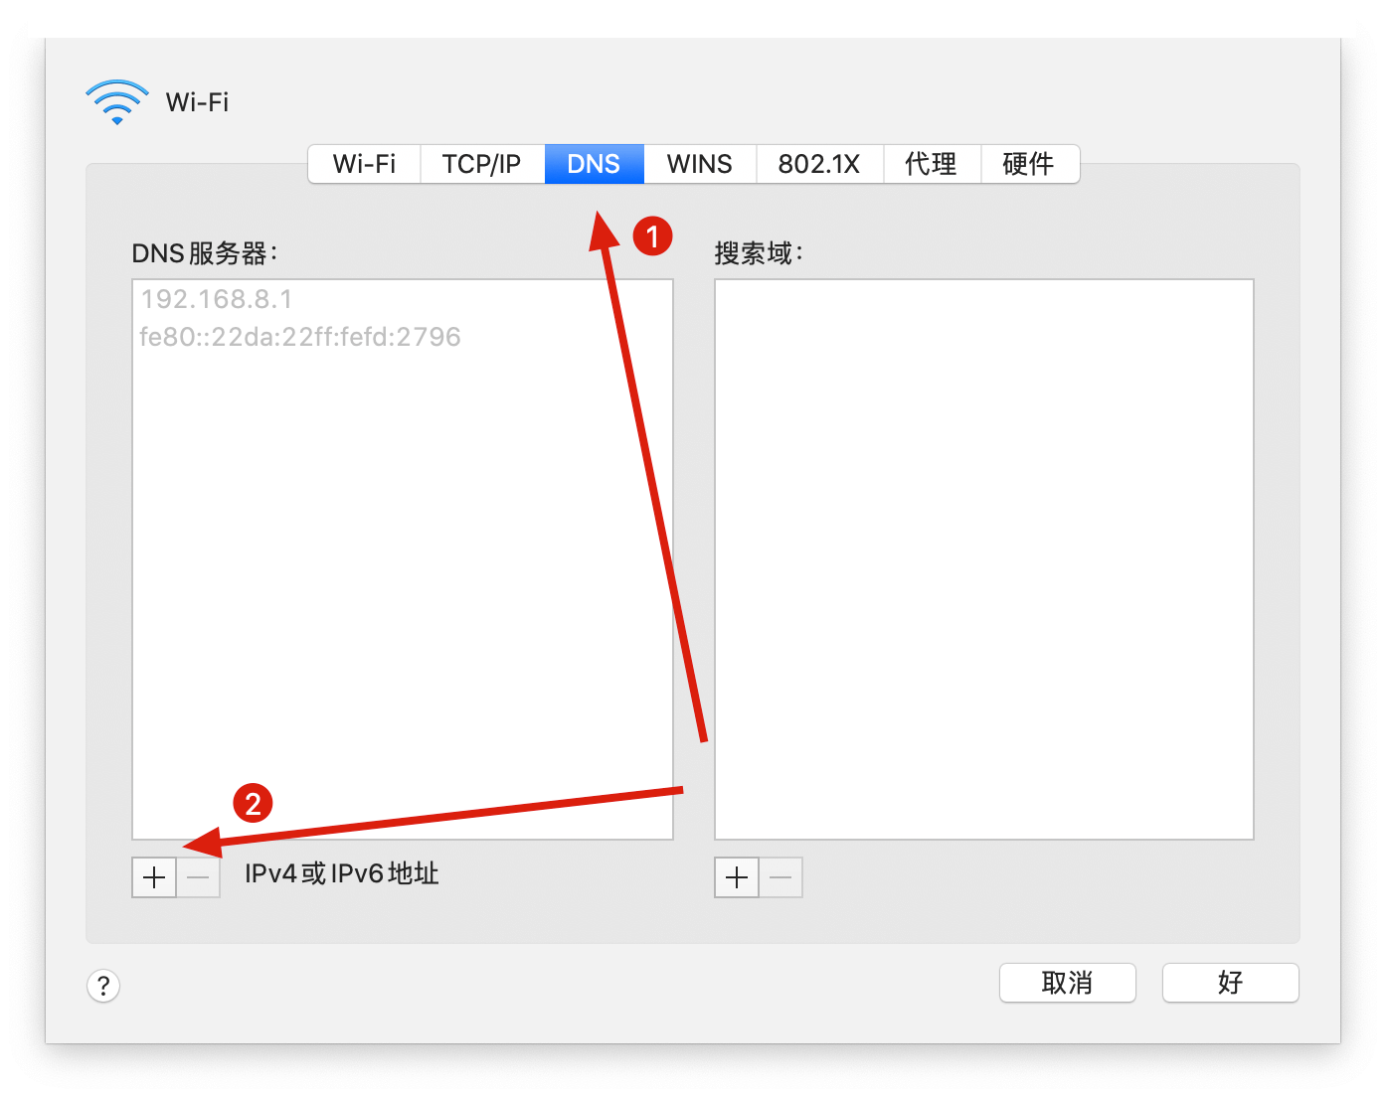Select the 192.168.8.1 DNS server entry
This screenshot has height=1097, width=1386.
(x=217, y=299)
